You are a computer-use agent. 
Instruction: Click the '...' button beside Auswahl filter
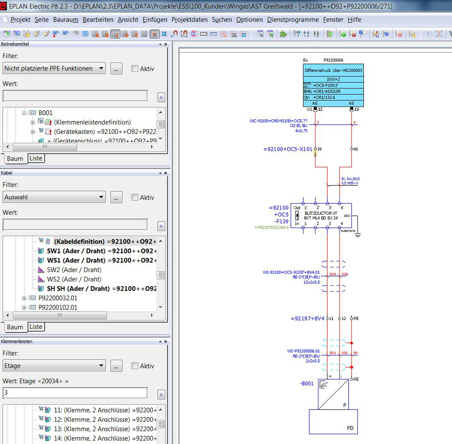point(116,197)
